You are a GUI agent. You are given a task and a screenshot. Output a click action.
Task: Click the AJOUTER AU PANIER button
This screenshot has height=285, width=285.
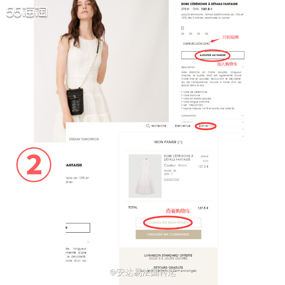coord(213,55)
